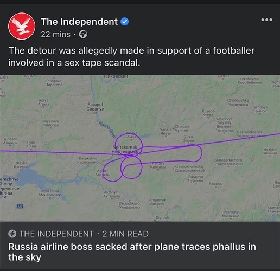The image size is (280, 271).
Task: Click THE INDEPENDENT source label below map
Action: click(x=56, y=234)
